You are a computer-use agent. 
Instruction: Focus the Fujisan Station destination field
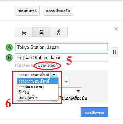[61, 57]
